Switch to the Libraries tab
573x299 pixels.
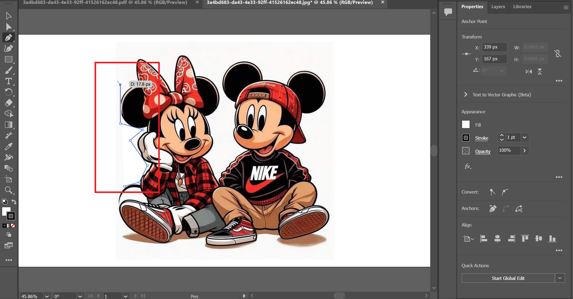coord(522,7)
